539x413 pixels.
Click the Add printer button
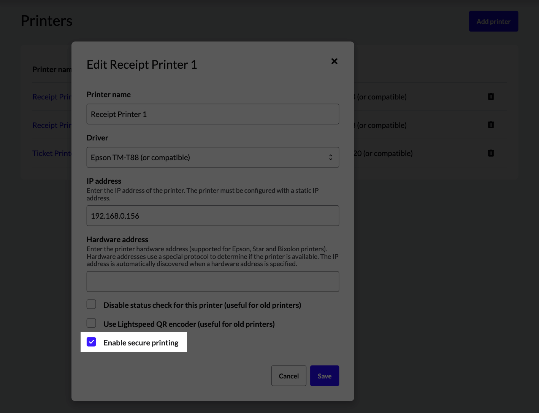point(493,21)
